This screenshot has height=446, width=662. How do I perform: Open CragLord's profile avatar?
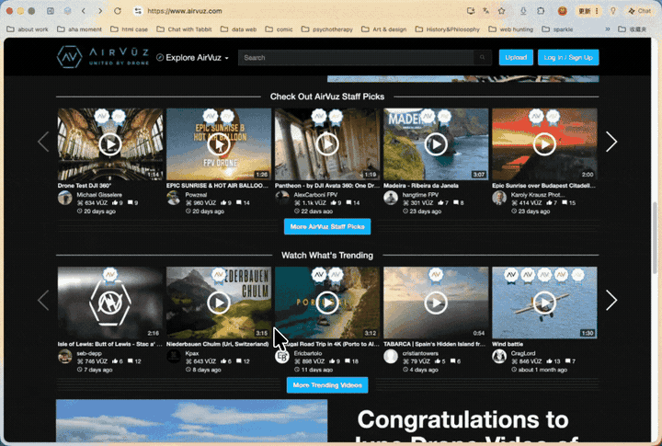[x=499, y=357]
